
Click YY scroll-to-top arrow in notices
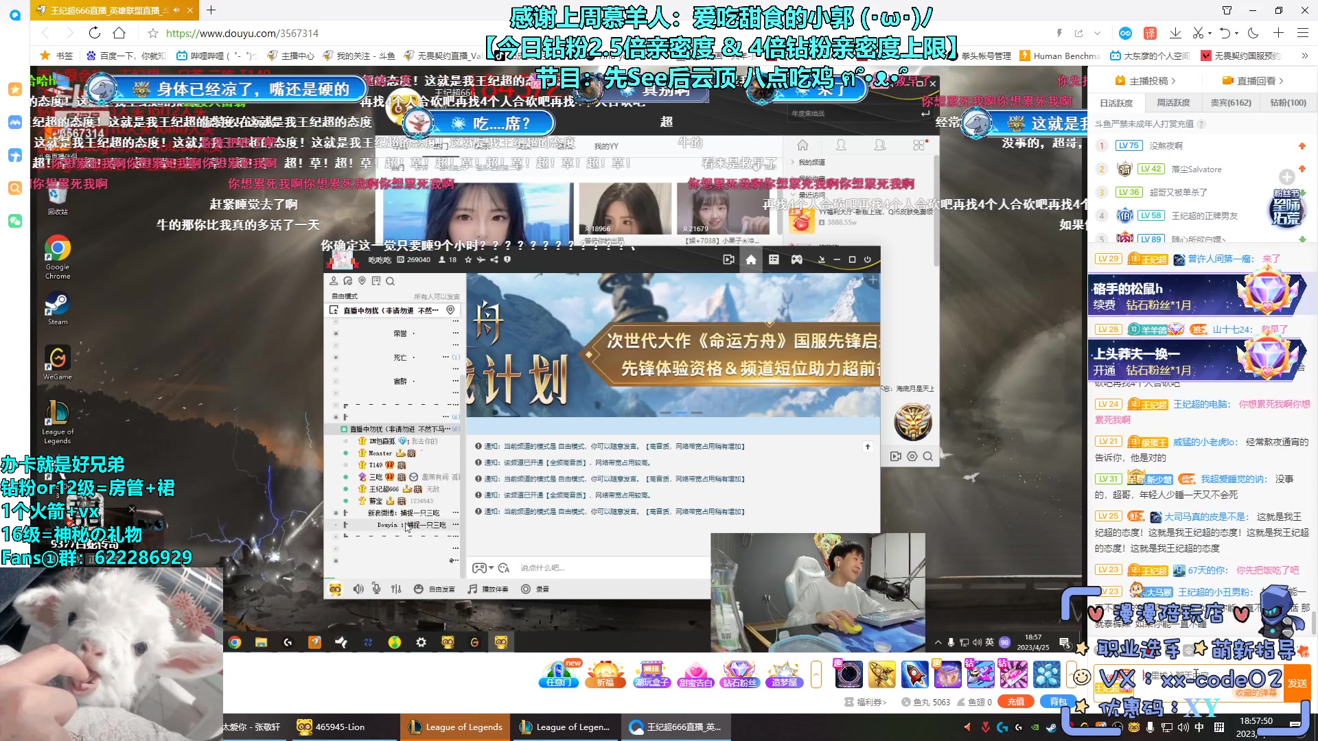coord(868,447)
